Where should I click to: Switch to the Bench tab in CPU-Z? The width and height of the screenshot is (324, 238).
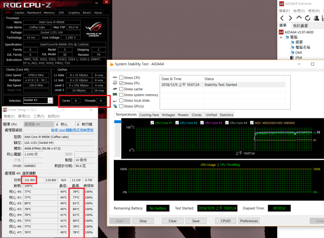(x=87, y=13)
